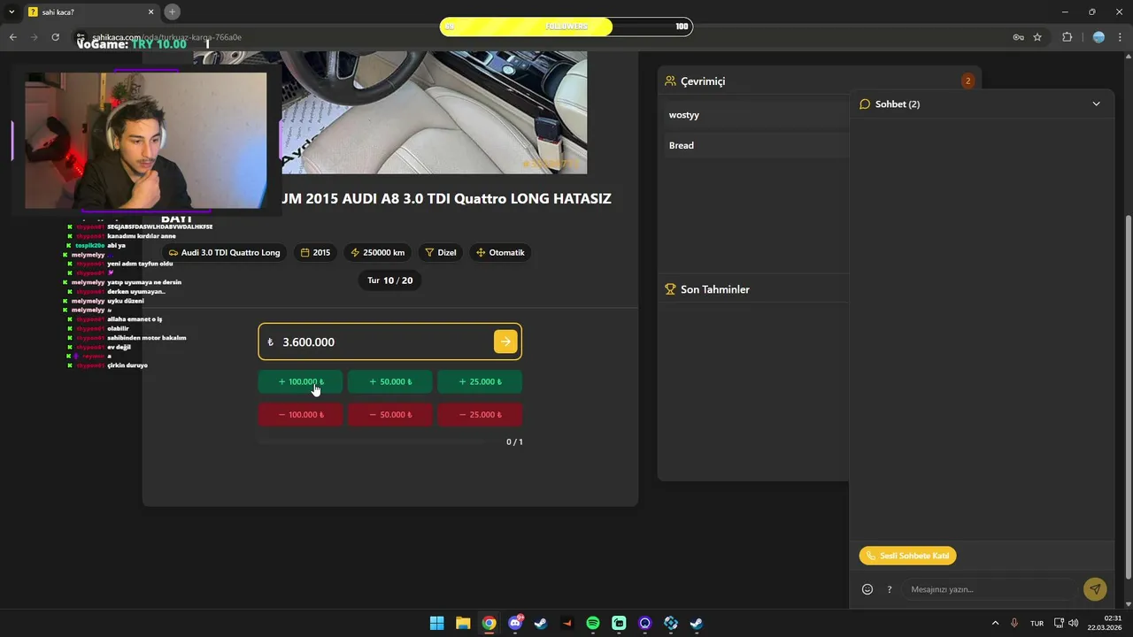Image resolution: width=1133 pixels, height=637 pixels.
Task: Click the Otomatik transmission chip
Action: pyautogui.click(x=500, y=252)
